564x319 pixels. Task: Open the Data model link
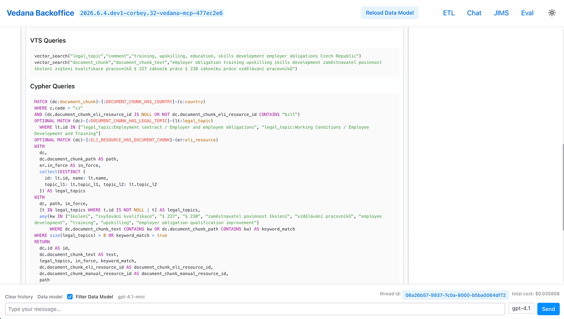tap(50, 297)
